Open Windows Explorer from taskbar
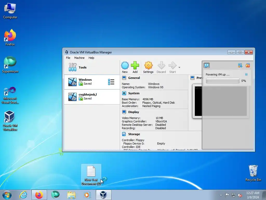 pos(71,195)
